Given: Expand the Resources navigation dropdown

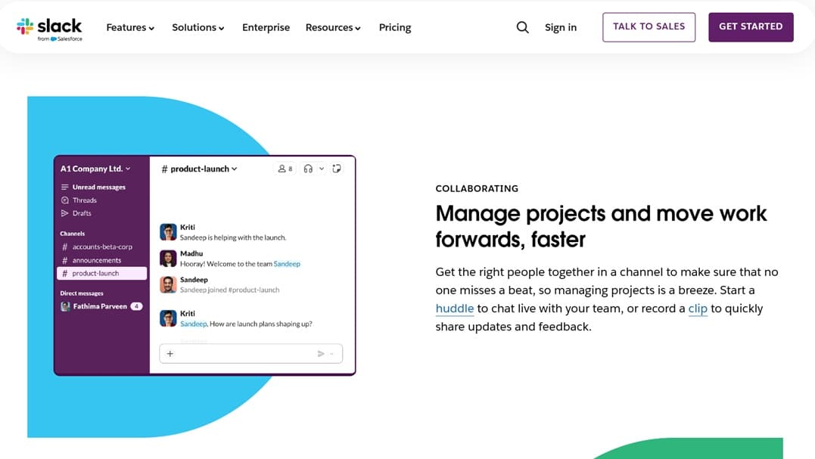Looking at the screenshot, I should click(333, 26).
